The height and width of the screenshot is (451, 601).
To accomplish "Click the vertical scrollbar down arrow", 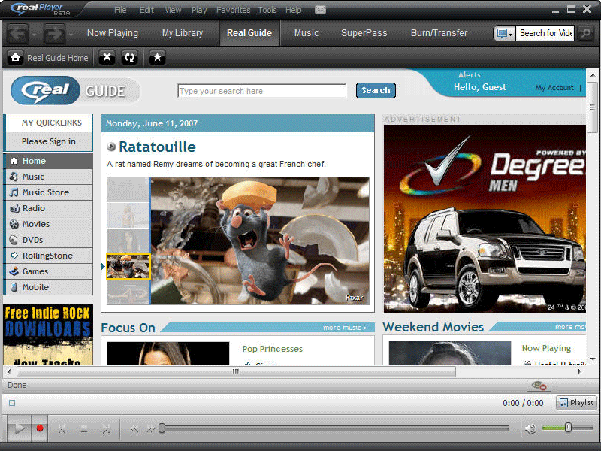I will tap(593, 359).
